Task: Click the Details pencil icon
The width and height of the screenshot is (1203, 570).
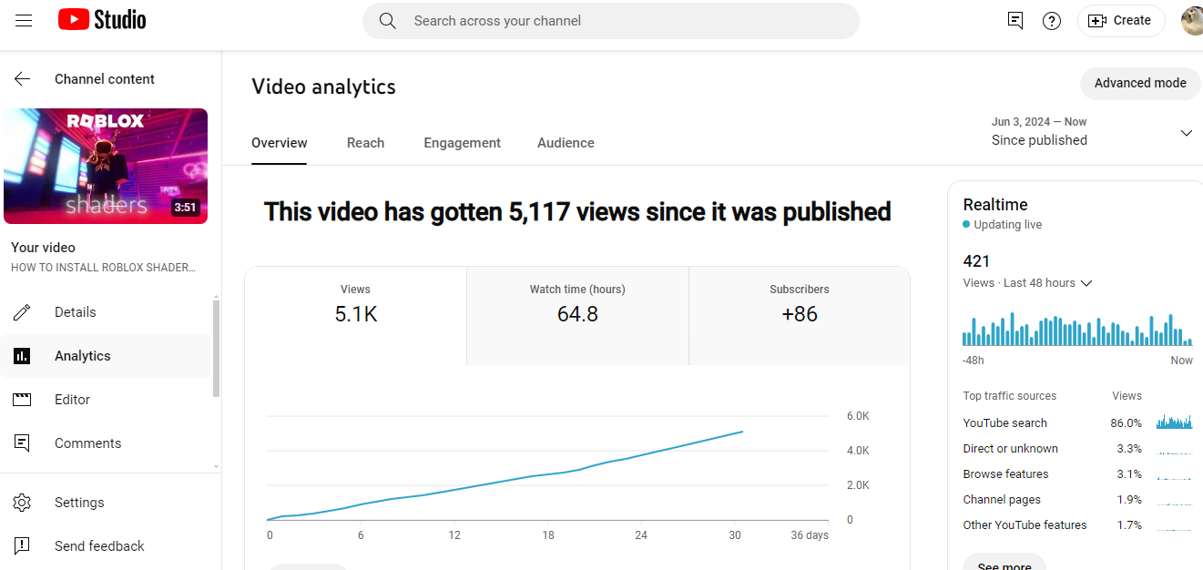Action: pyautogui.click(x=23, y=312)
